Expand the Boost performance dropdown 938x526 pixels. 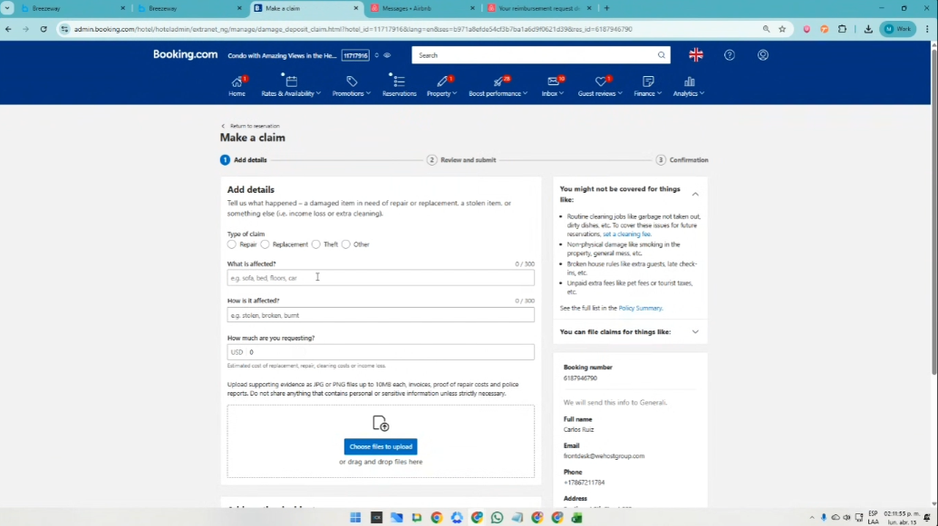click(x=526, y=93)
